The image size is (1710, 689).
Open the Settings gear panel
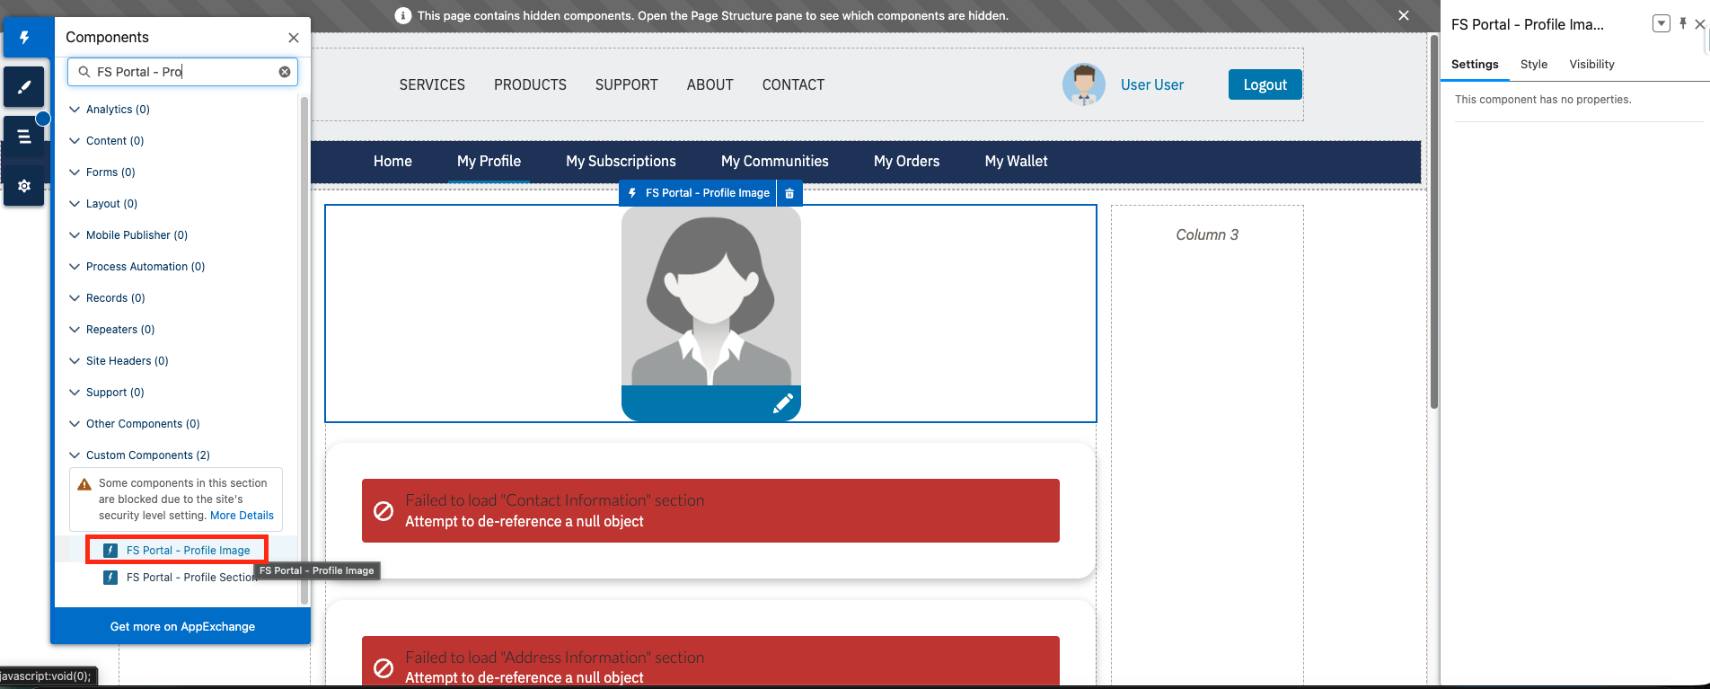[24, 186]
